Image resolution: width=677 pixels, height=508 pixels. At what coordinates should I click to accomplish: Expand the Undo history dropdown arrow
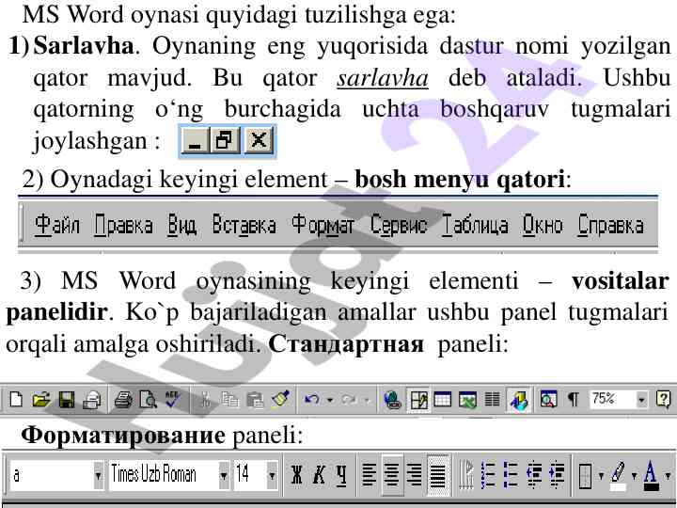[x=330, y=400]
